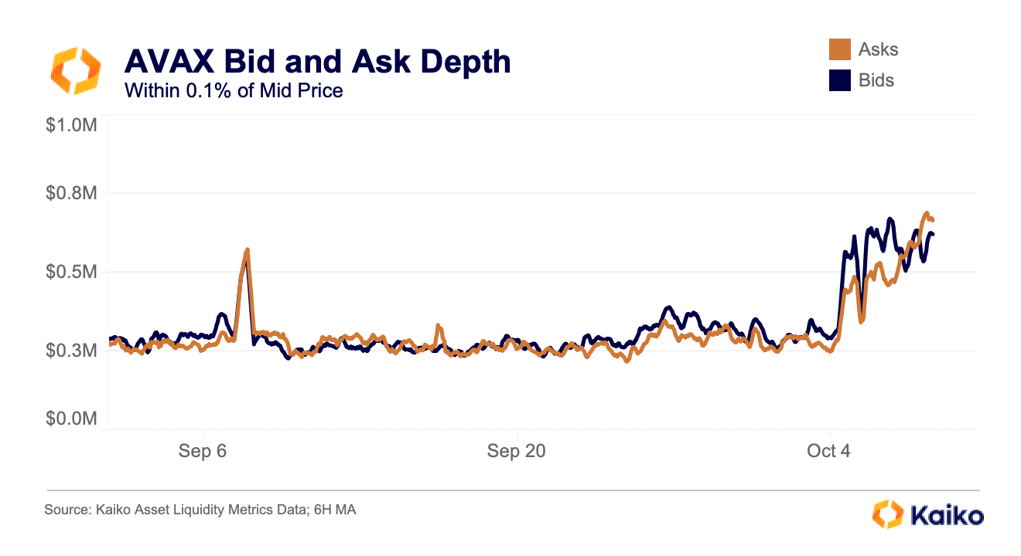
Task: Click the $0.8M y-axis label
Action: [x=70, y=193]
